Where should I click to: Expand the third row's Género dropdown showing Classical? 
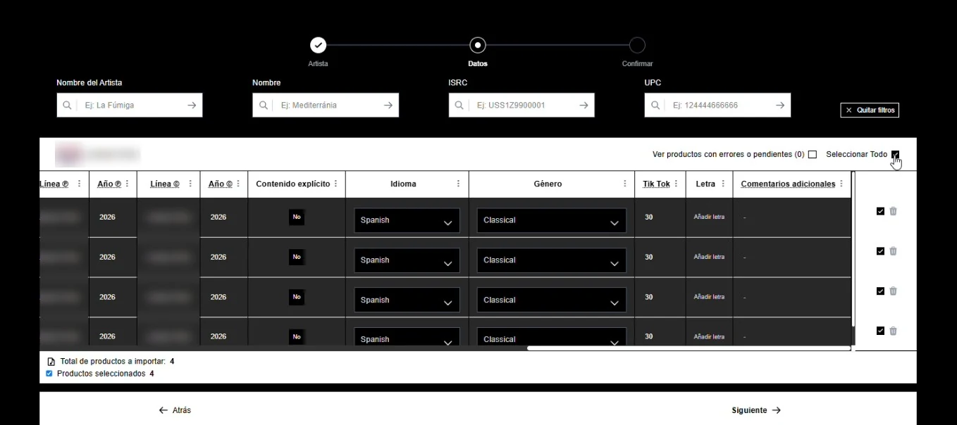click(552, 300)
